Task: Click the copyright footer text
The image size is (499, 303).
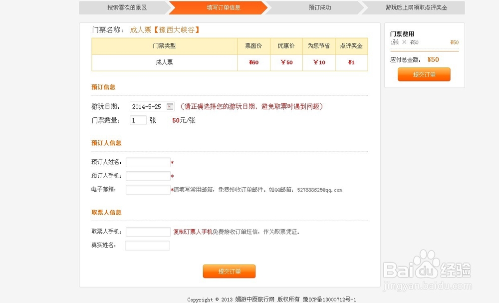Action: (272, 299)
